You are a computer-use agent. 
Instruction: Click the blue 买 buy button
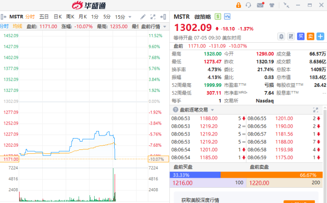click(301, 37)
